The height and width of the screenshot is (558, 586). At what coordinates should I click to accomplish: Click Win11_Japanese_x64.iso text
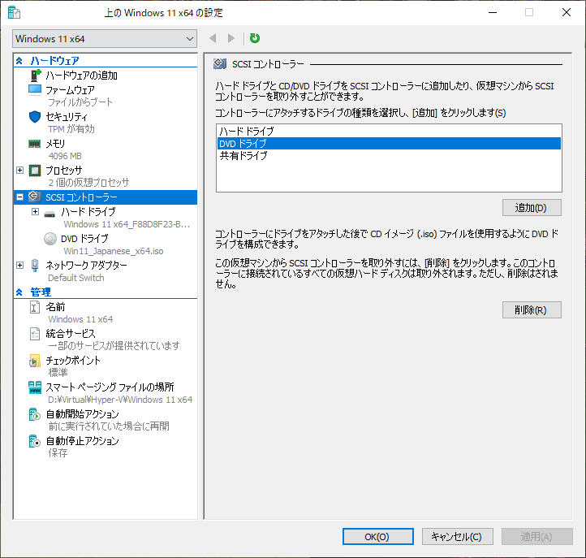[x=114, y=251]
